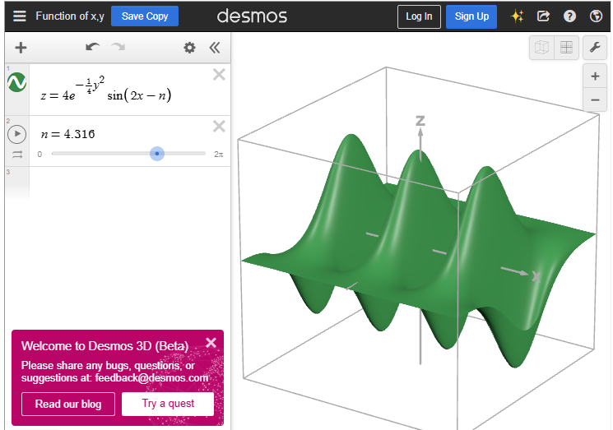Play the n slider animation

click(16, 134)
